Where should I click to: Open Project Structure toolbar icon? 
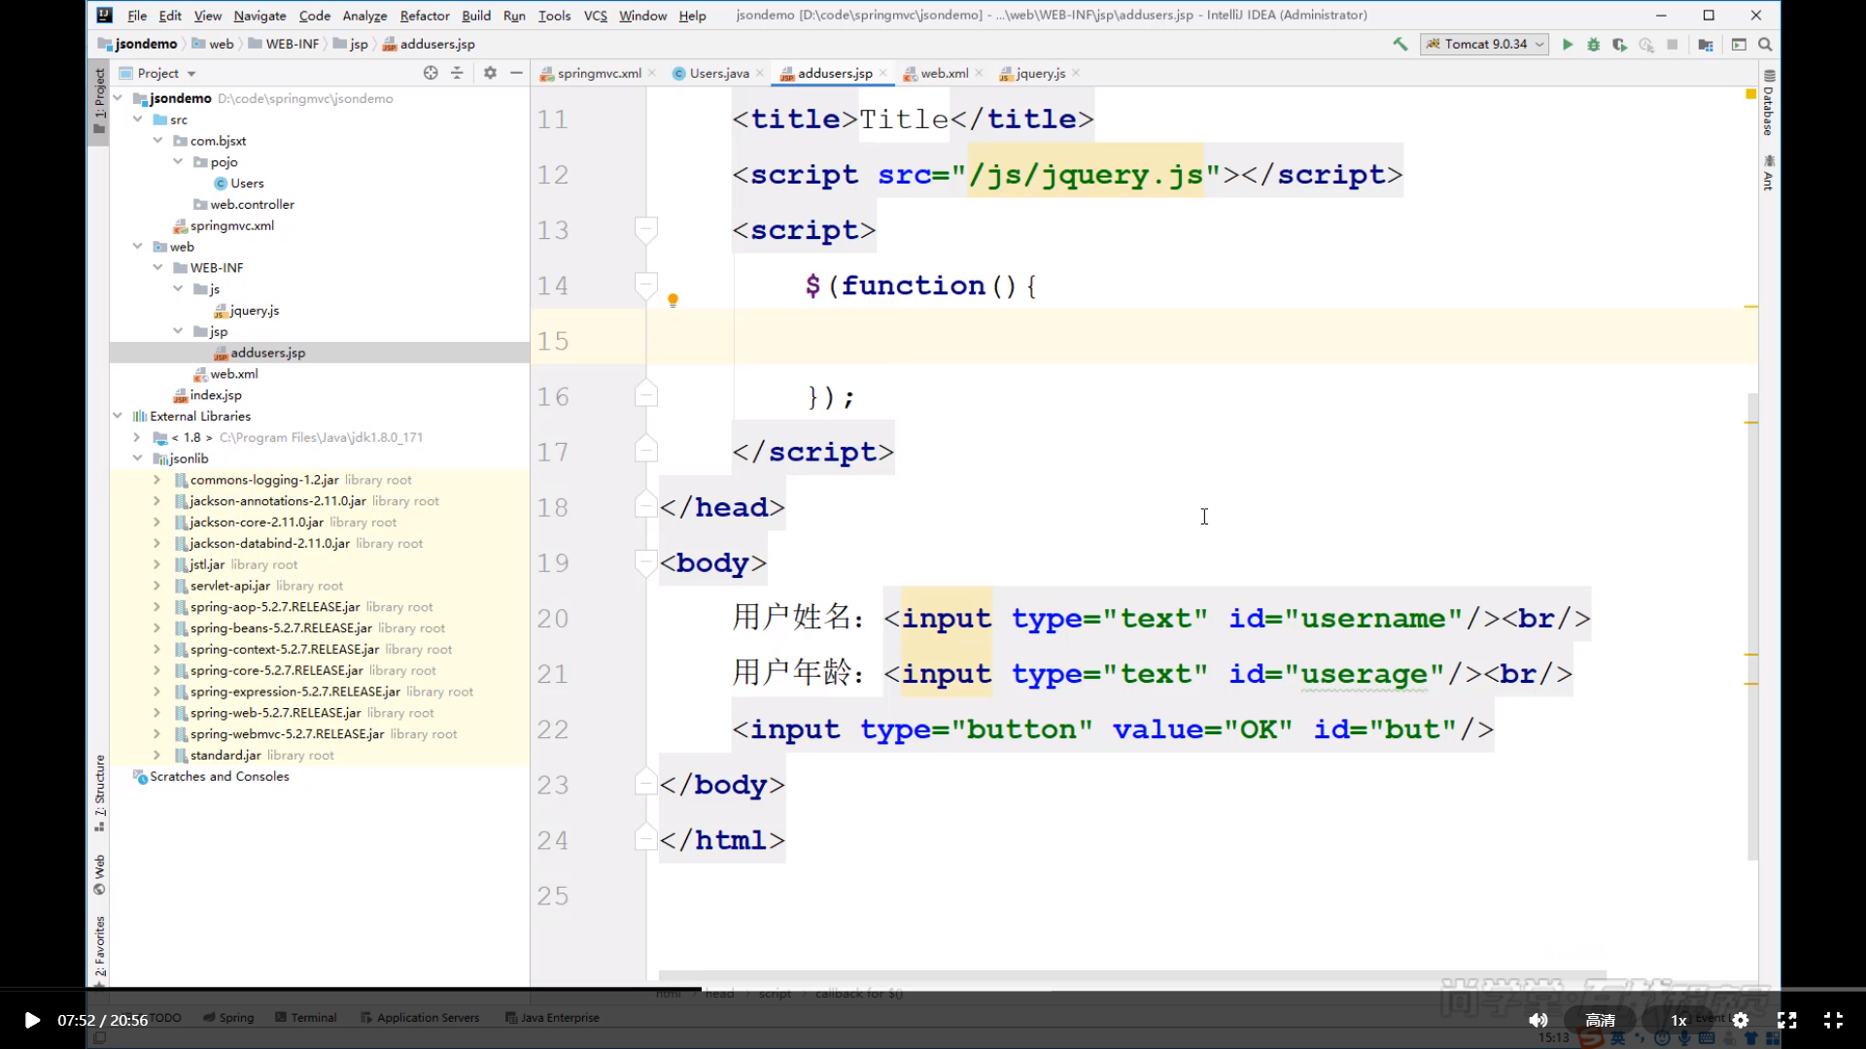(x=1706, y=45)
